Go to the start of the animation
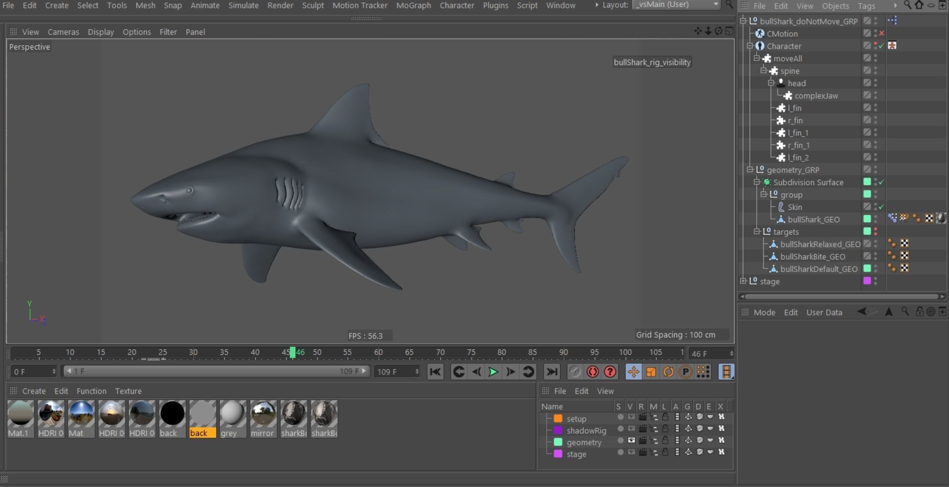 (435, 372)
